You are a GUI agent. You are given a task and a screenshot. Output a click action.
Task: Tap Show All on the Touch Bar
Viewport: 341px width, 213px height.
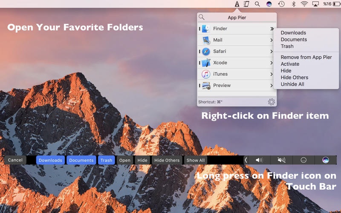point(196,160)
